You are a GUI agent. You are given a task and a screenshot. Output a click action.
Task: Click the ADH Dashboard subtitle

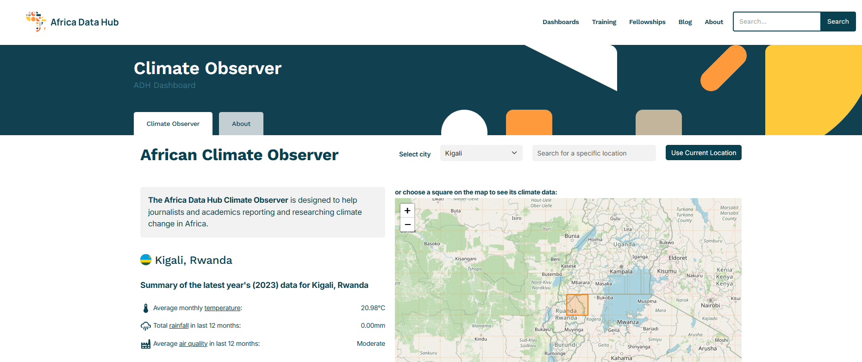pyautogui.click(x=164, y=85)
